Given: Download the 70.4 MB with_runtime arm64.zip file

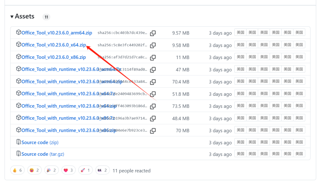Looking at the screenshot, I should pyautogui.click(x=72, y=82).
